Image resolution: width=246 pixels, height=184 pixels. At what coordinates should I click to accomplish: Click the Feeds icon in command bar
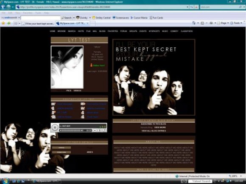tap(202, 23)
